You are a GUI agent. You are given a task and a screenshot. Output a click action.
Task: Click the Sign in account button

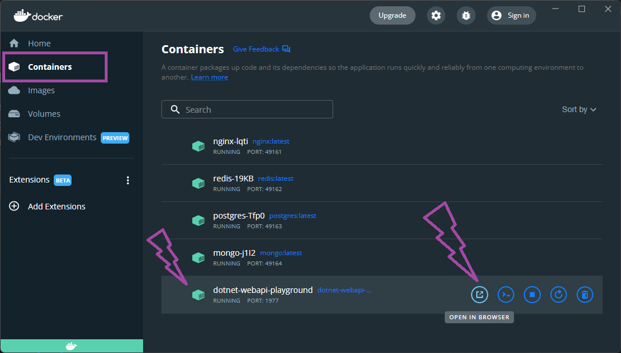pos(511,15)
